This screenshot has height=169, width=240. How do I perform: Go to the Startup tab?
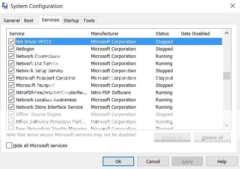click(71, 21)
